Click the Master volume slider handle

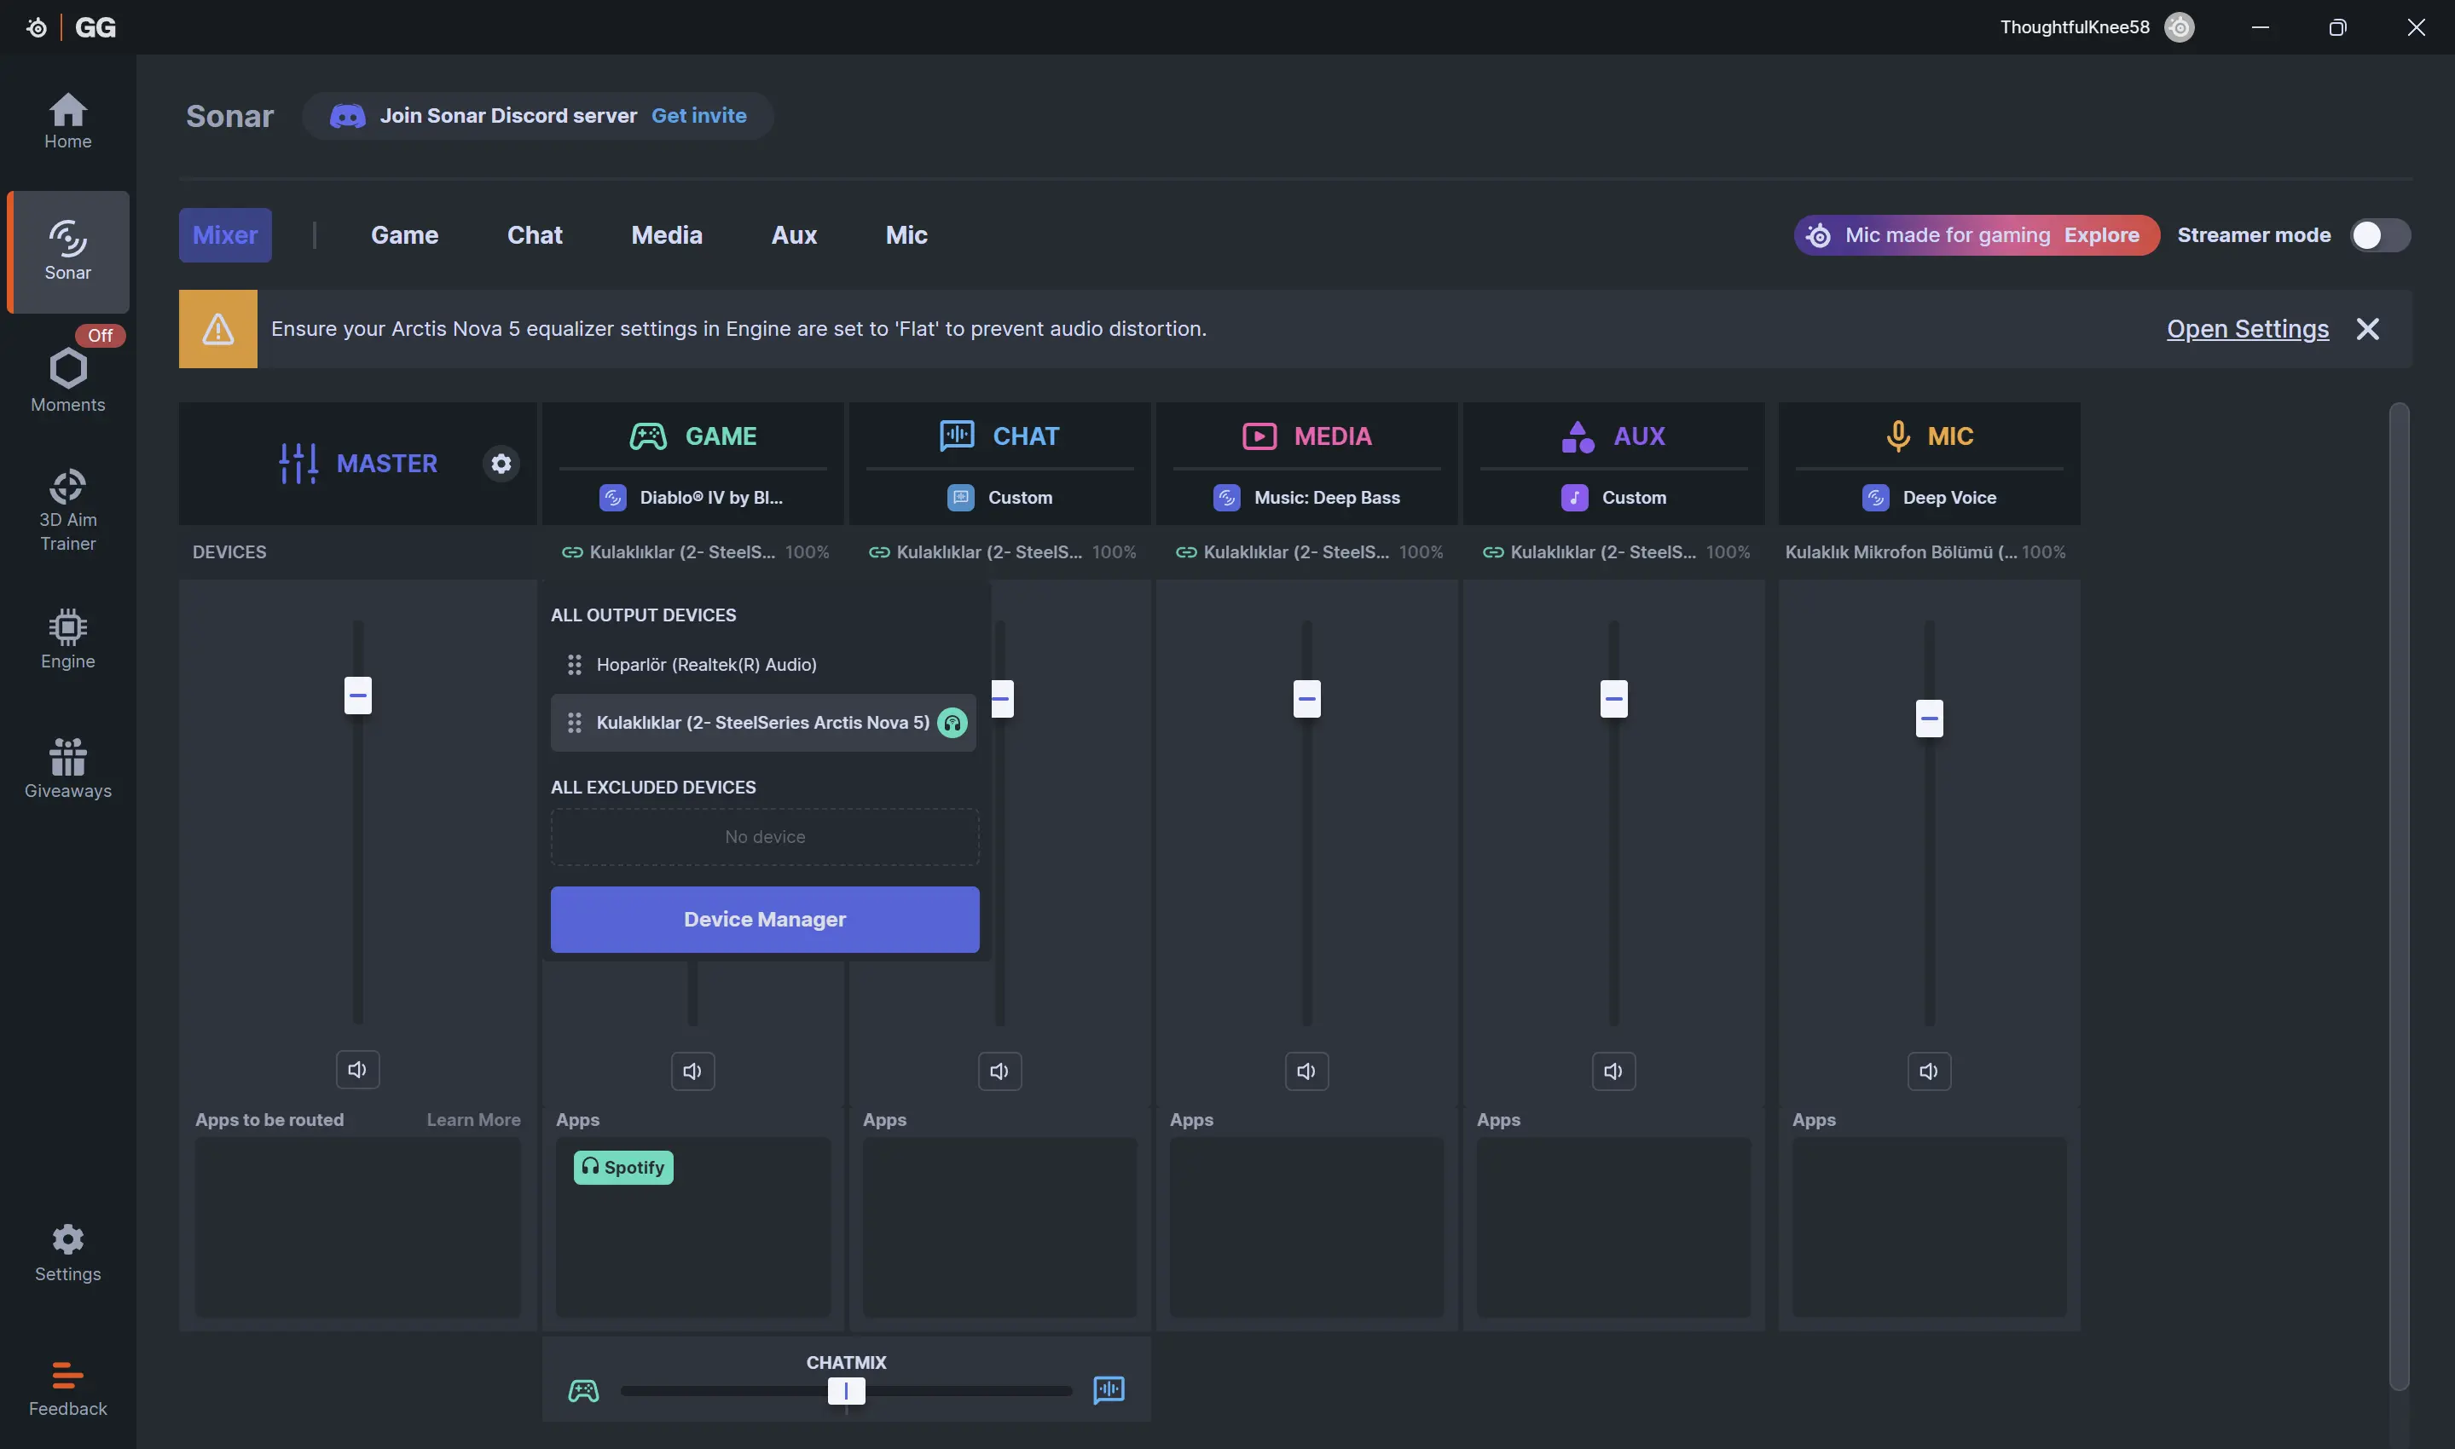357,696
